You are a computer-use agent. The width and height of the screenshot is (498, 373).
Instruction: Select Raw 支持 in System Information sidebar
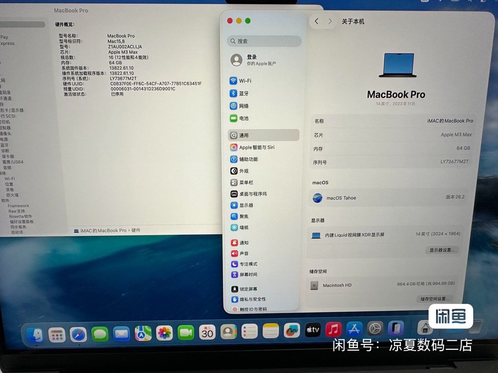(17, 211)
